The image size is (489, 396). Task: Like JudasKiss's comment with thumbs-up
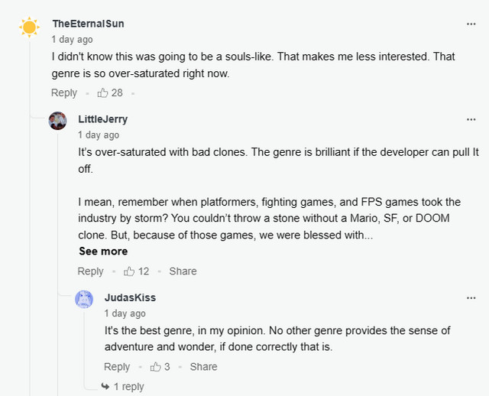pyautogui.click(x=155, y=367)
